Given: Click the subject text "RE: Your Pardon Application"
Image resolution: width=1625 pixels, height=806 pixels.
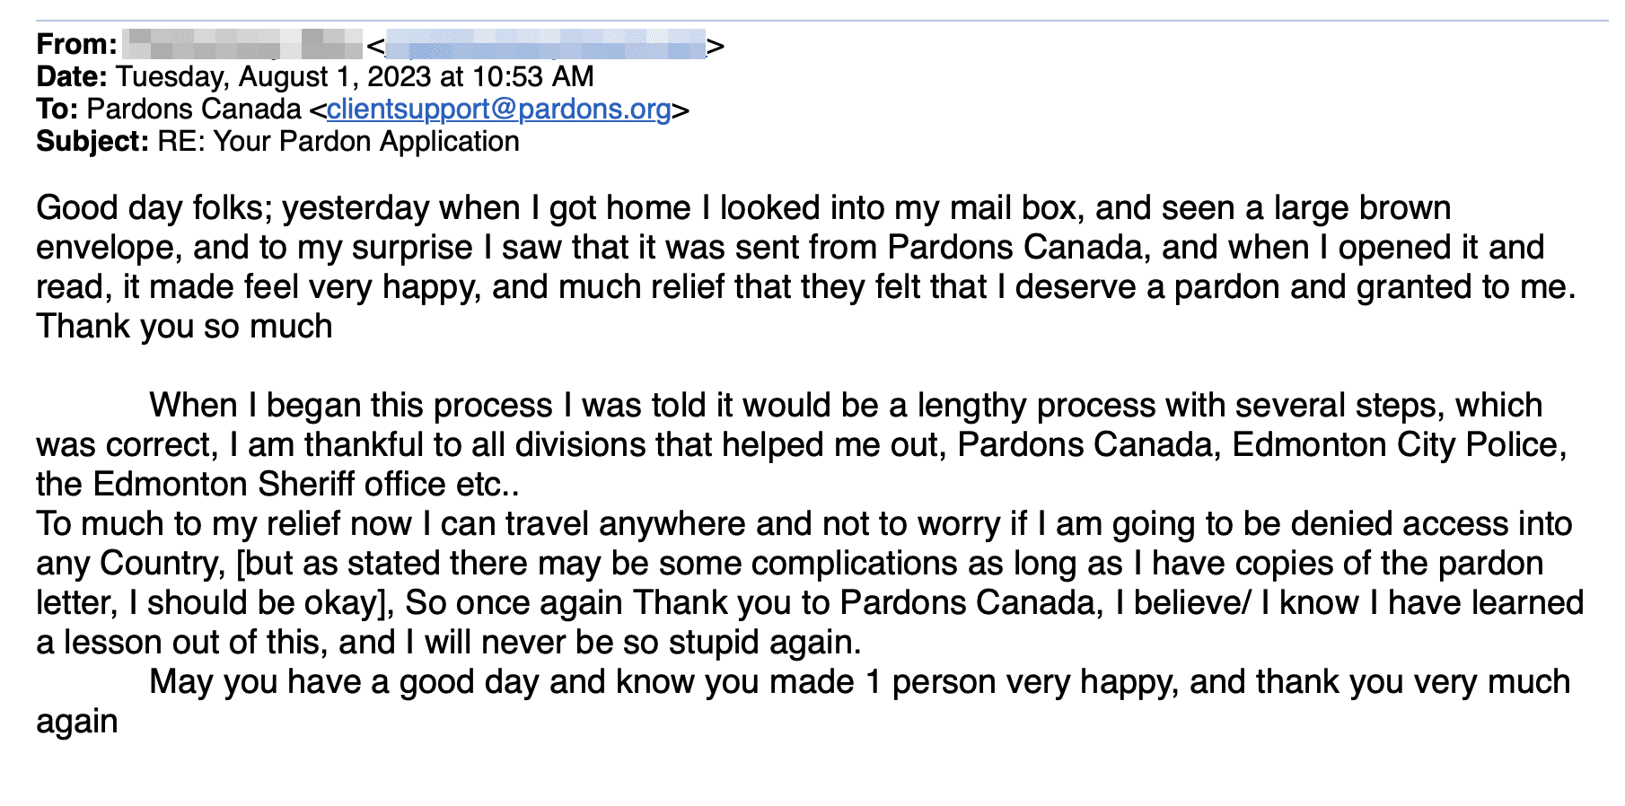Looking at the screenshot, I should coord(338,142).
